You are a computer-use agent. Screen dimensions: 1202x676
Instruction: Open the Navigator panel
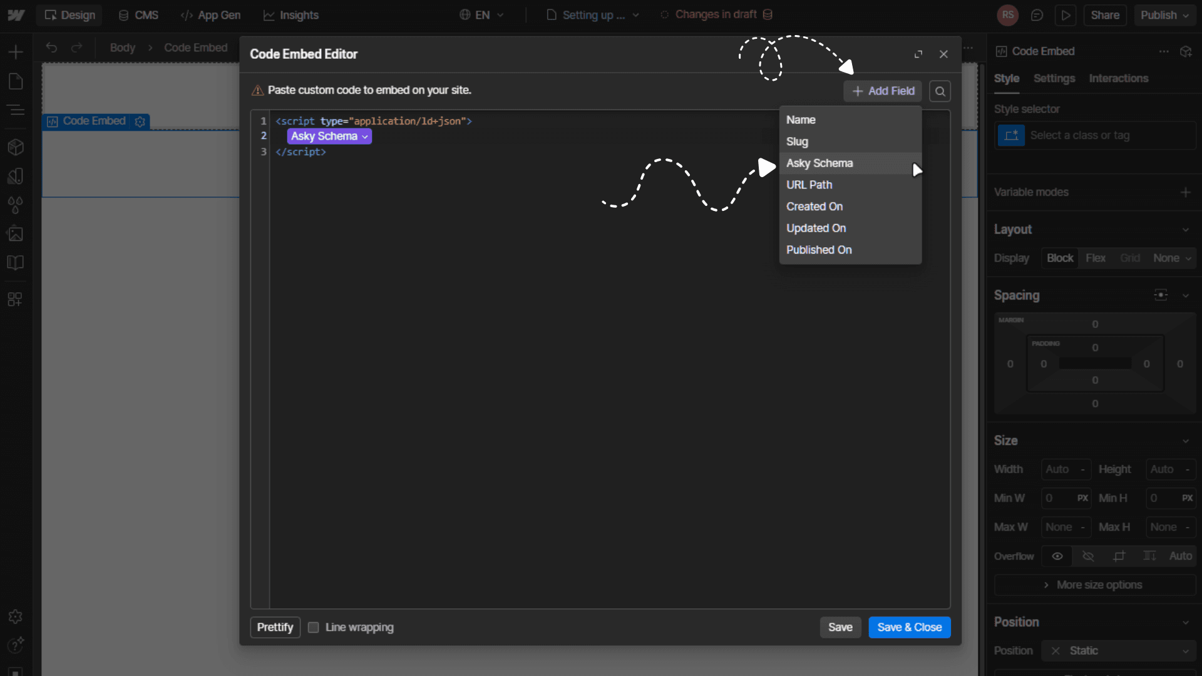[x=15, y=110]
